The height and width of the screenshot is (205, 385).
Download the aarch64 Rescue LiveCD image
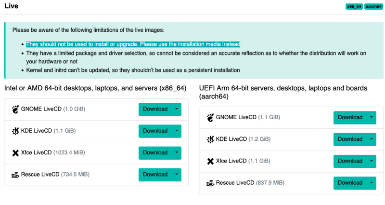[350, 183]
